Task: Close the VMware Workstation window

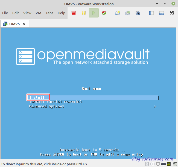Action: click(x=173, y=4)
